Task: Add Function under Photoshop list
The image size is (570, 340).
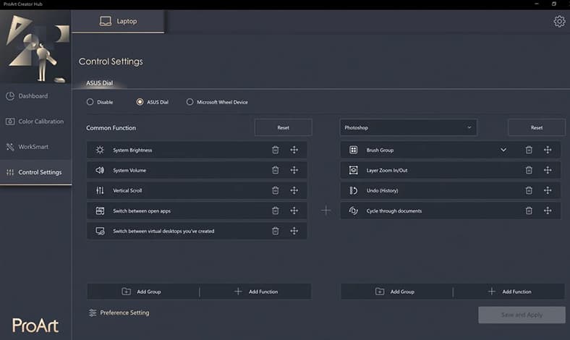Action: 509,292
